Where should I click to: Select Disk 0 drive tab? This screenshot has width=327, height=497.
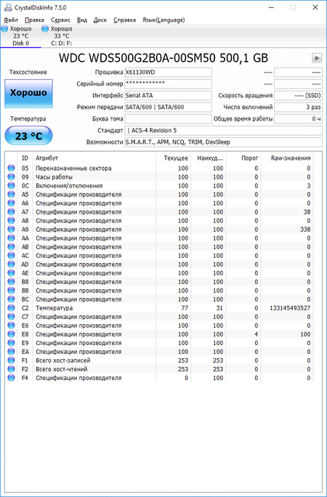click(20, 36)
